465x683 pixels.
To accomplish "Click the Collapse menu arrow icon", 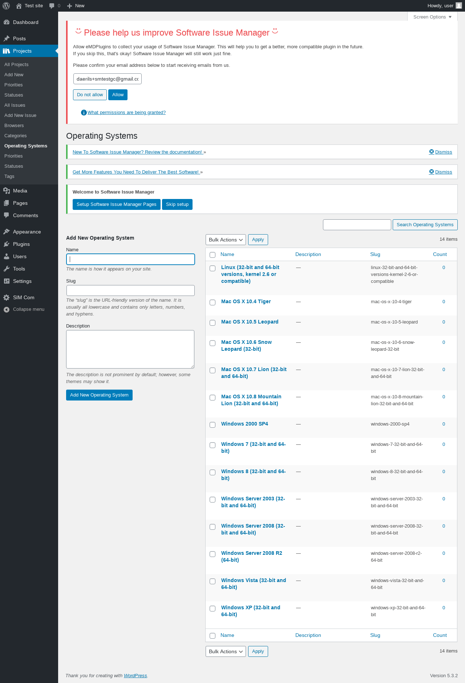I will click(7, 309).
